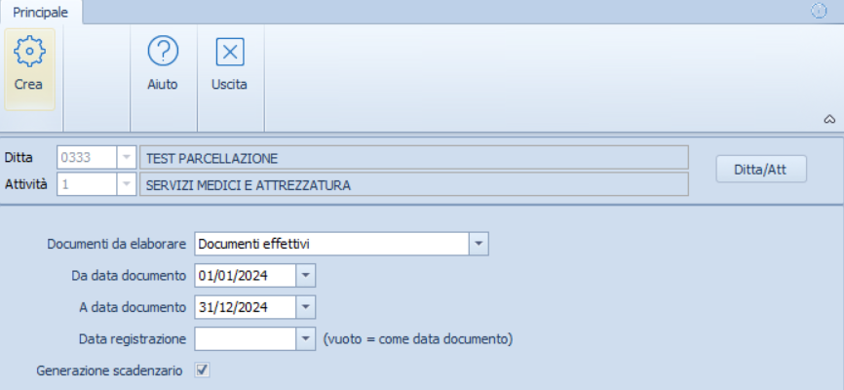The width and height of the screenshot is (844, 390).
Task: Click the A data documento 31/12/2024 field
Action: pos(246,307)
